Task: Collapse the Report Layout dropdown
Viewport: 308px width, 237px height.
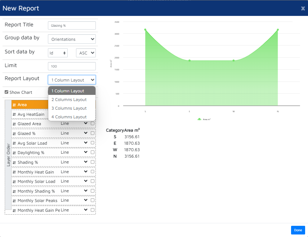Action: point(72,80)
